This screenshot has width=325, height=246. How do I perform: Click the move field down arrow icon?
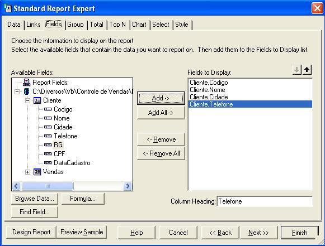[297, 70]
